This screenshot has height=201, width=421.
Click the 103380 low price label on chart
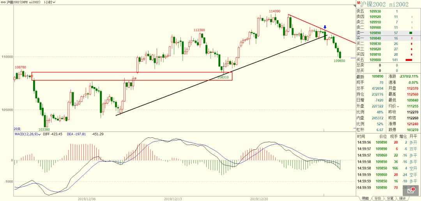pyautogui.click(x=44, y=129)
